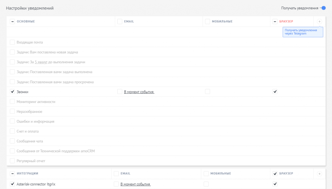Enable Email checkbox in the Звонки row
This screenshot has width=332, height=189.
tap(120, 92)
